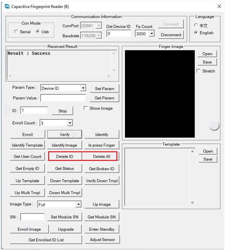Click Get Enrolled ID List
Screen dimensions: 228x251
(x=46, y=240)
